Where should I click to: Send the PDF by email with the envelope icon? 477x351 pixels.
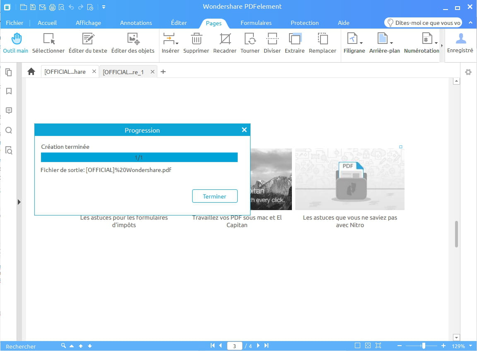pyautogui.click(x=43, y=7)
